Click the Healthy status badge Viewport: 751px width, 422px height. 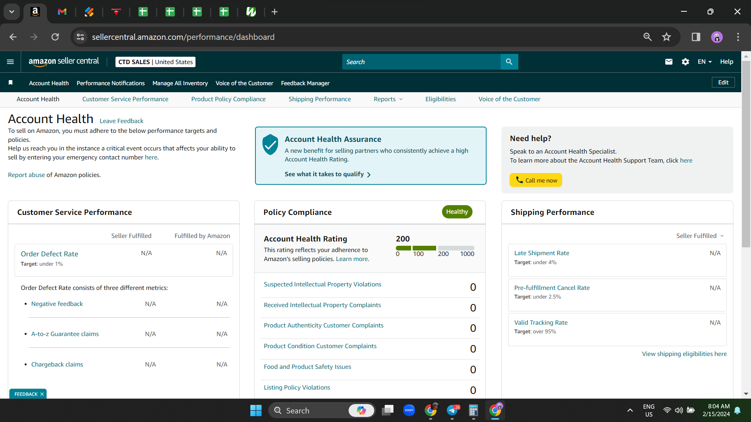coord(457,212)
